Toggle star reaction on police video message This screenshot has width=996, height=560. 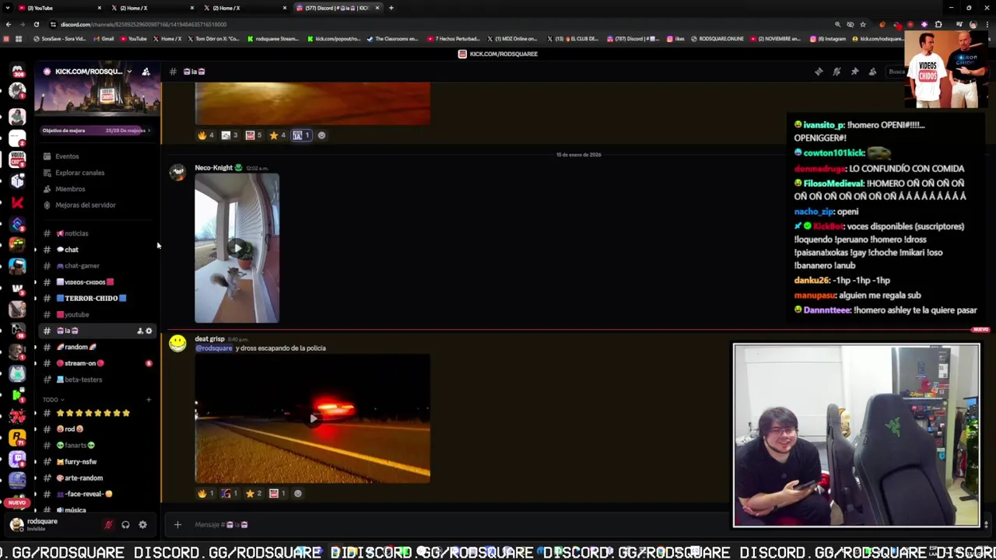coord(254,493)
